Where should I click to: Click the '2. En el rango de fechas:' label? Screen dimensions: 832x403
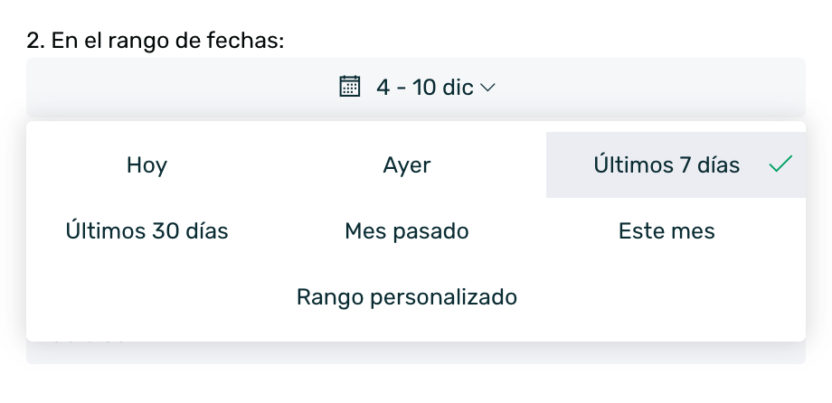(x=156, y=41)
